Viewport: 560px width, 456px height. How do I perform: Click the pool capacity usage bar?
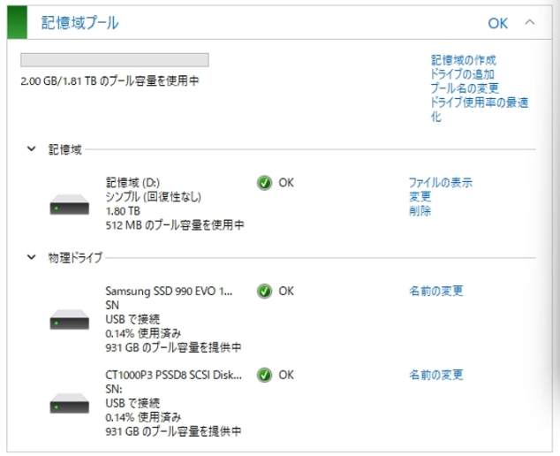point(115,60)
